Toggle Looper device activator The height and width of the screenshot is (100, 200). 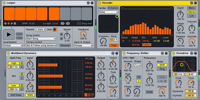[4, 3]
